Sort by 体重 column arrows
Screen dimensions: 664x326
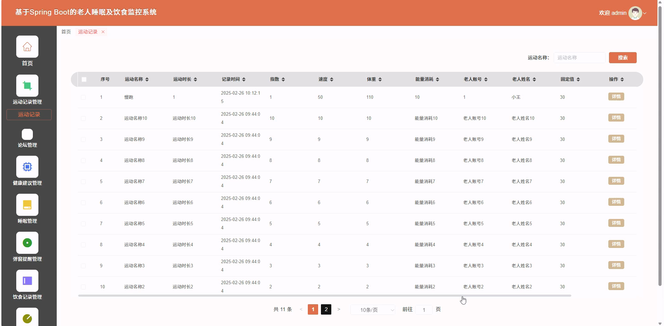(x=380, y=79)
